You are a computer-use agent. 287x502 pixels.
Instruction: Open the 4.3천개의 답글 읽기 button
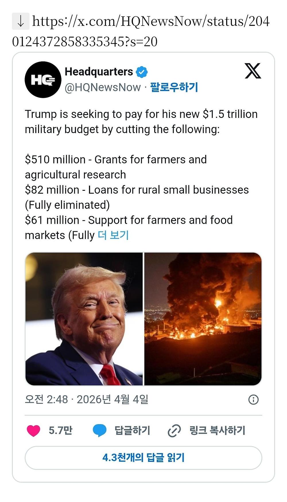pos(143,458)
